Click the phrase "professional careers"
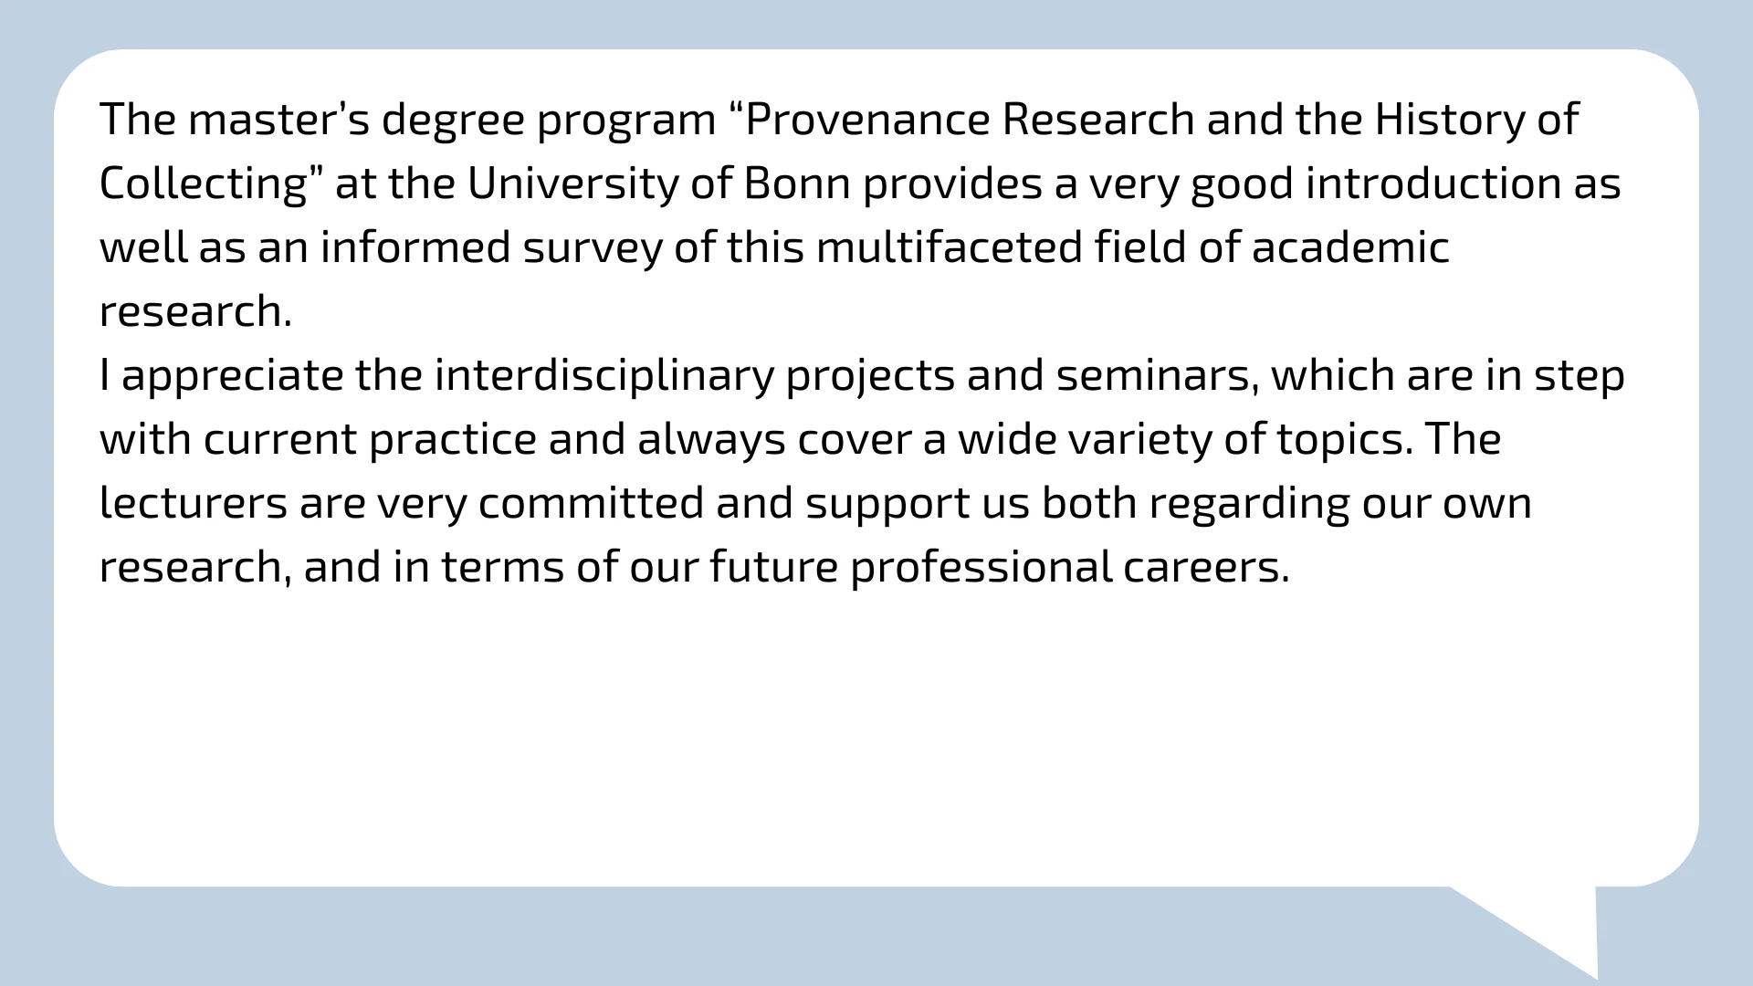 click(1069, 567)
